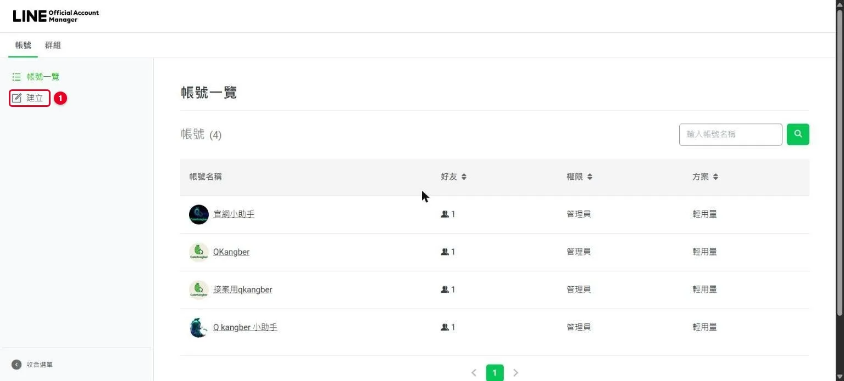Go to the previous page chevron
This screenshot has height=381, width=844.
coord(474,373)
